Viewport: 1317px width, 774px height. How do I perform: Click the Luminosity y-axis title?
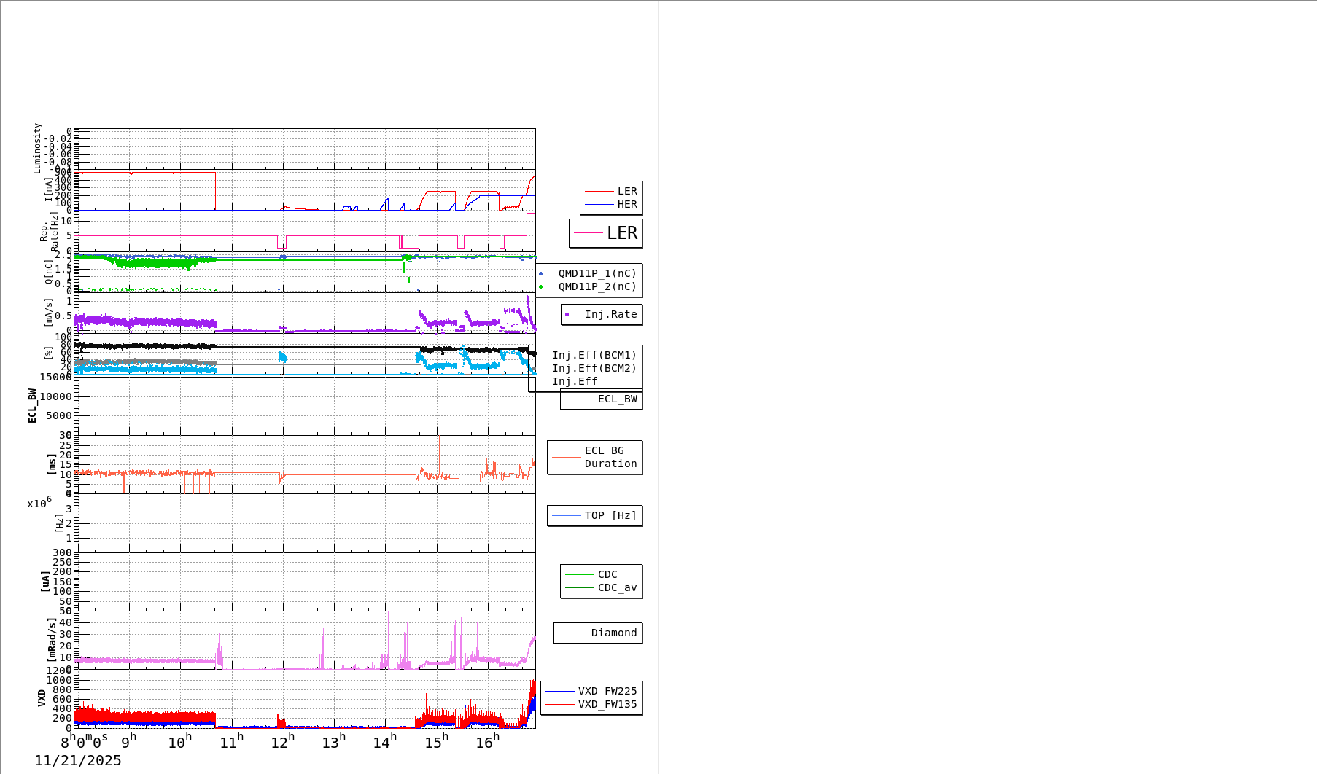37,149
